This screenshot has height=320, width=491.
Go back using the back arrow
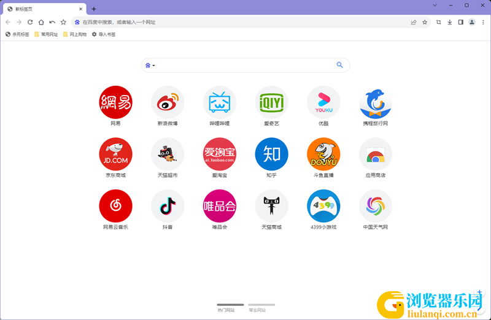point(8,22)
